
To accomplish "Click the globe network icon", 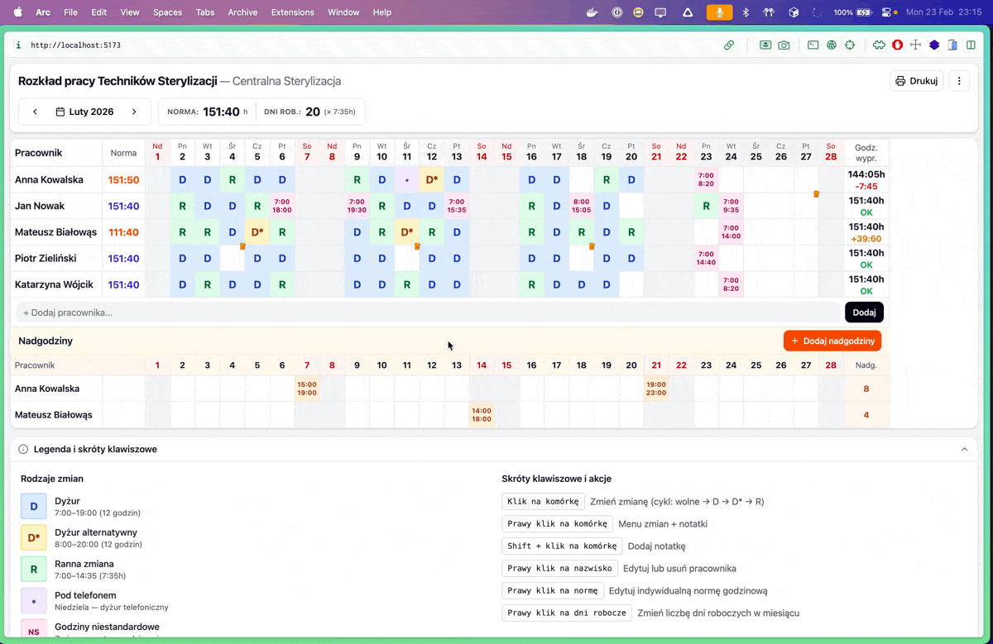I will (x=832, y=45).
